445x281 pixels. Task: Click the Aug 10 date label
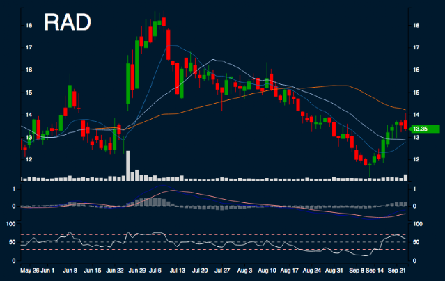point(267,271)
